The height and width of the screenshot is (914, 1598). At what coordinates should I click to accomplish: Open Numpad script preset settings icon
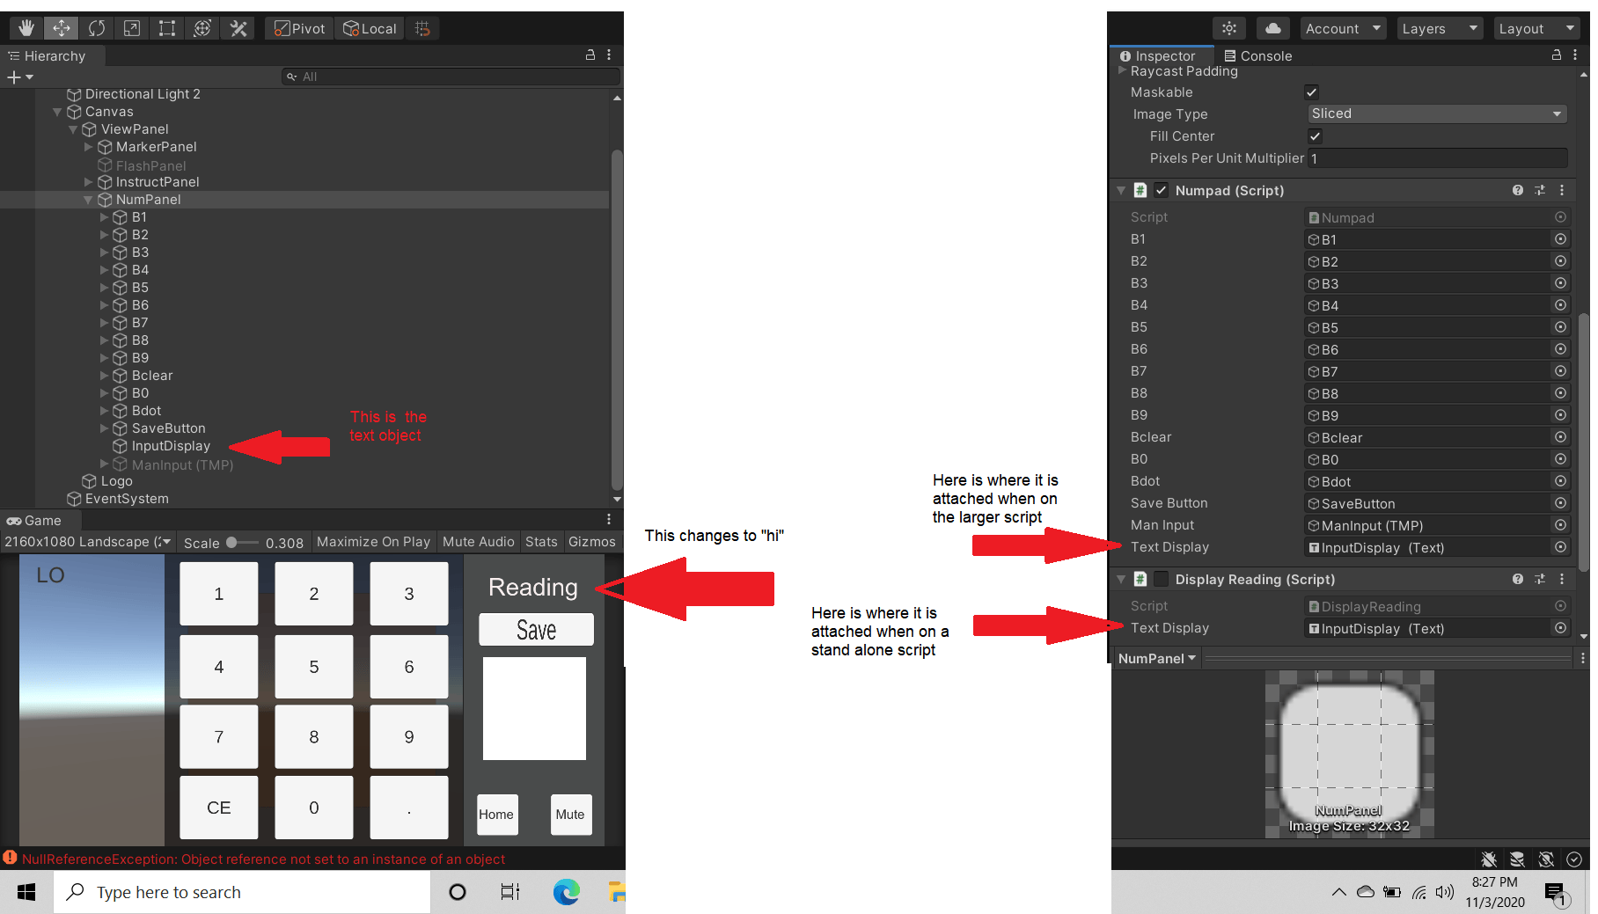click(x=1540, y=190)
